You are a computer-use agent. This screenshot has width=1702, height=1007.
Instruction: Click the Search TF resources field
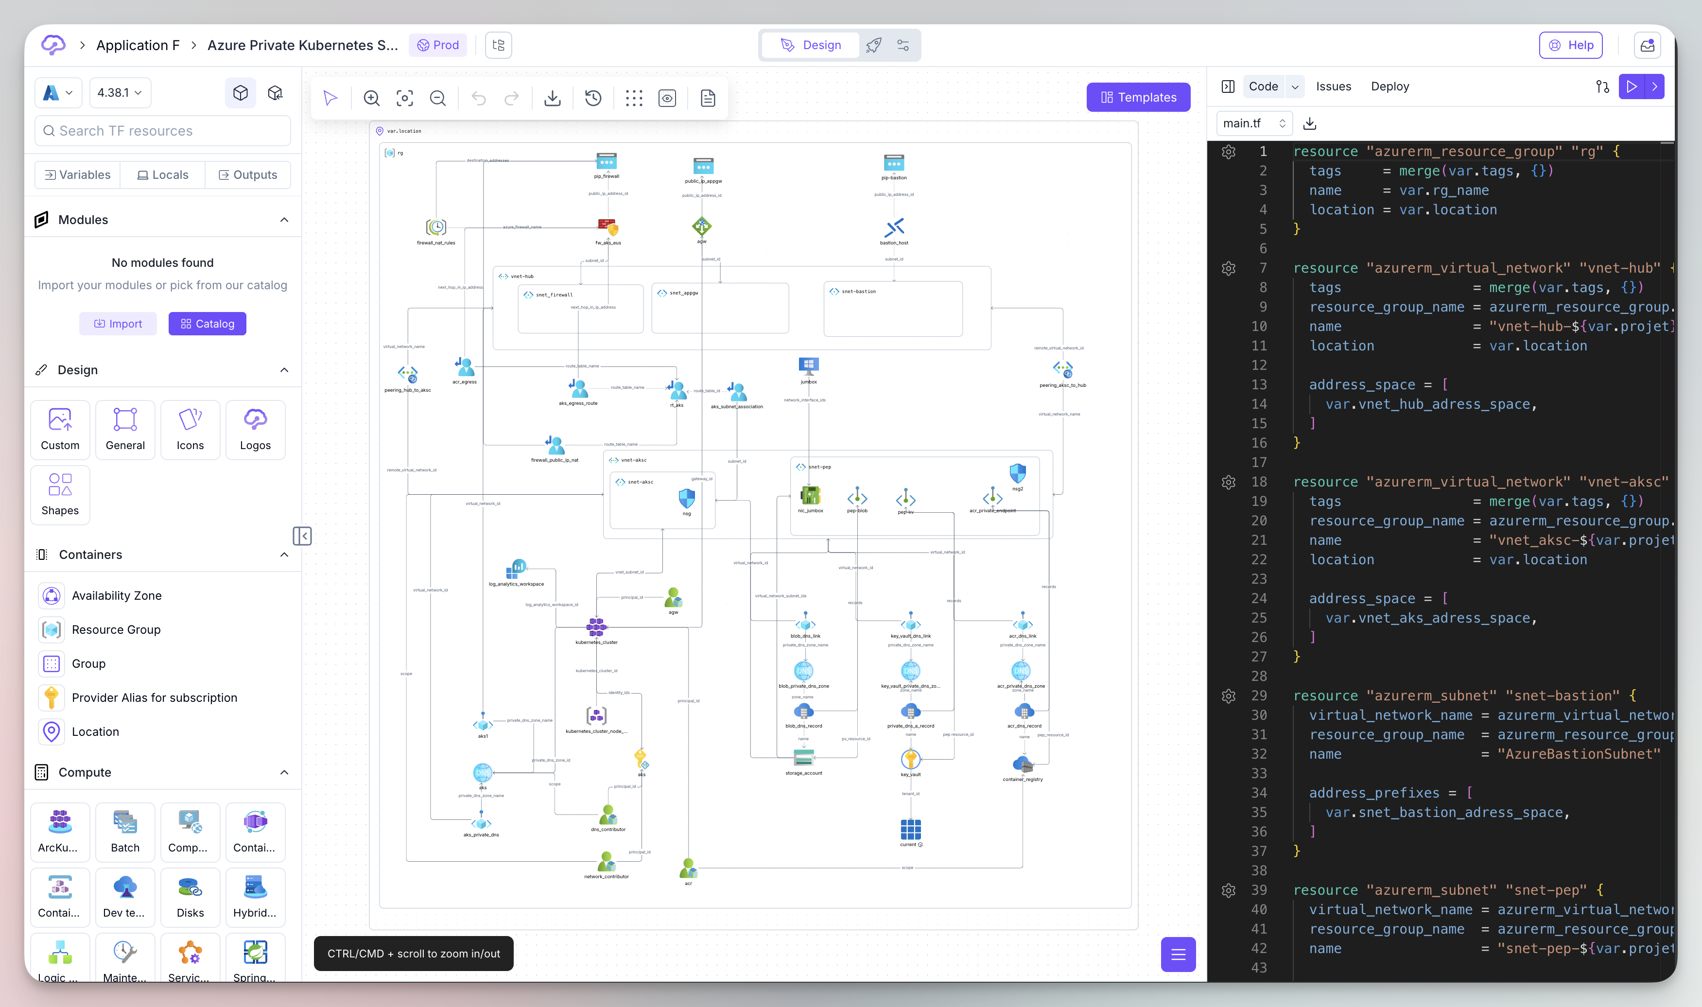click(x=162, y=130)
